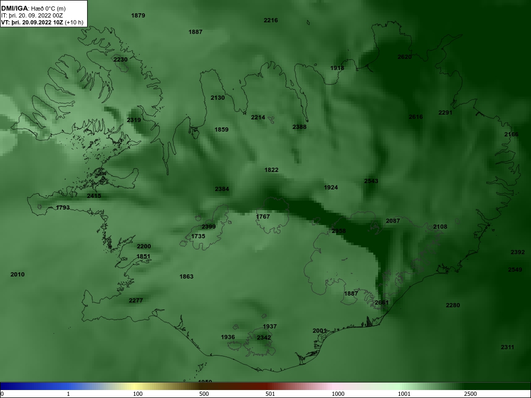The width and height of the screenshot is (531, 398).
Task: Click the map value 2620
Action: [404, 57]
